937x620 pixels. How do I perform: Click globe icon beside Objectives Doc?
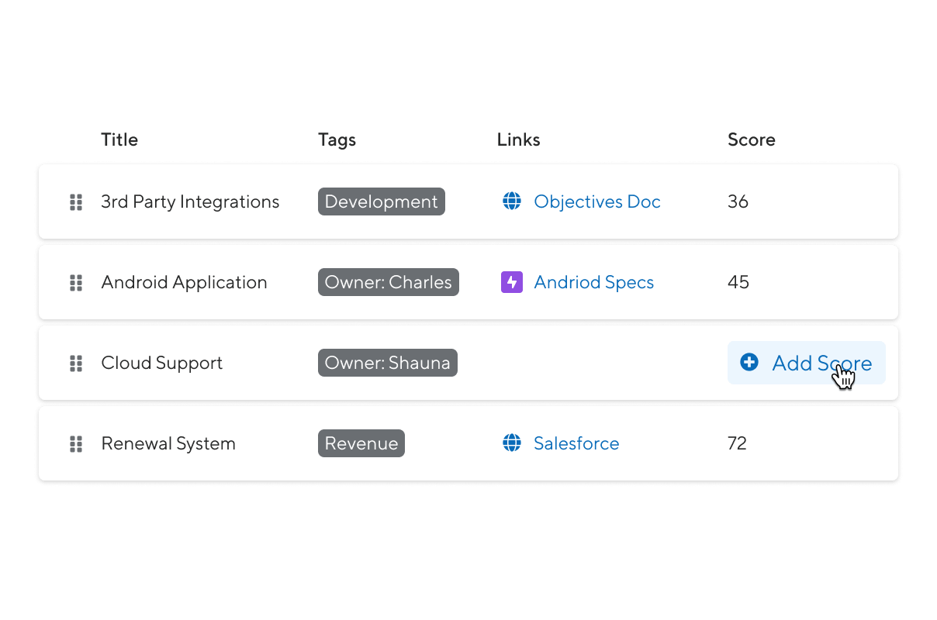click(512, 201)
